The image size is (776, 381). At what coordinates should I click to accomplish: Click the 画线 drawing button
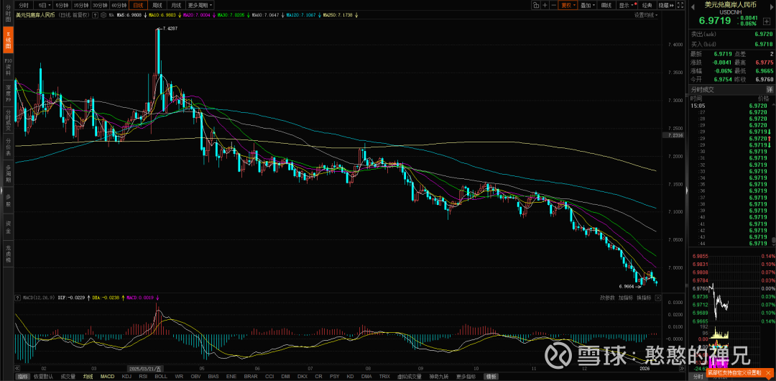606,5
